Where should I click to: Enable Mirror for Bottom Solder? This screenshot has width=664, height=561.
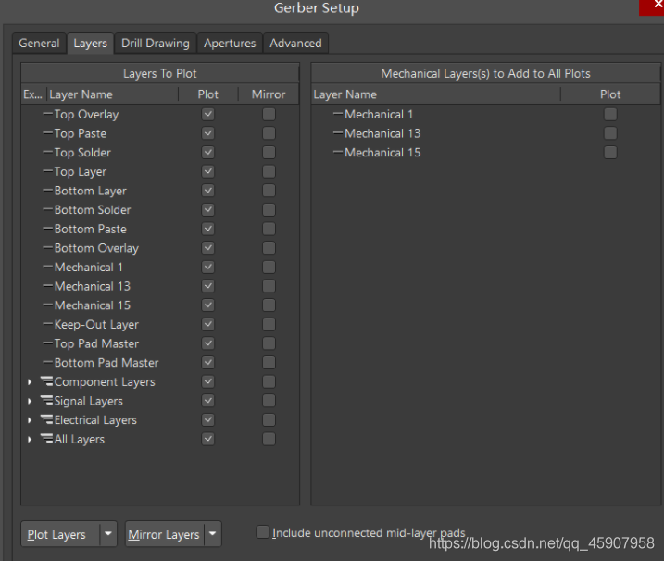pos(269,209)
